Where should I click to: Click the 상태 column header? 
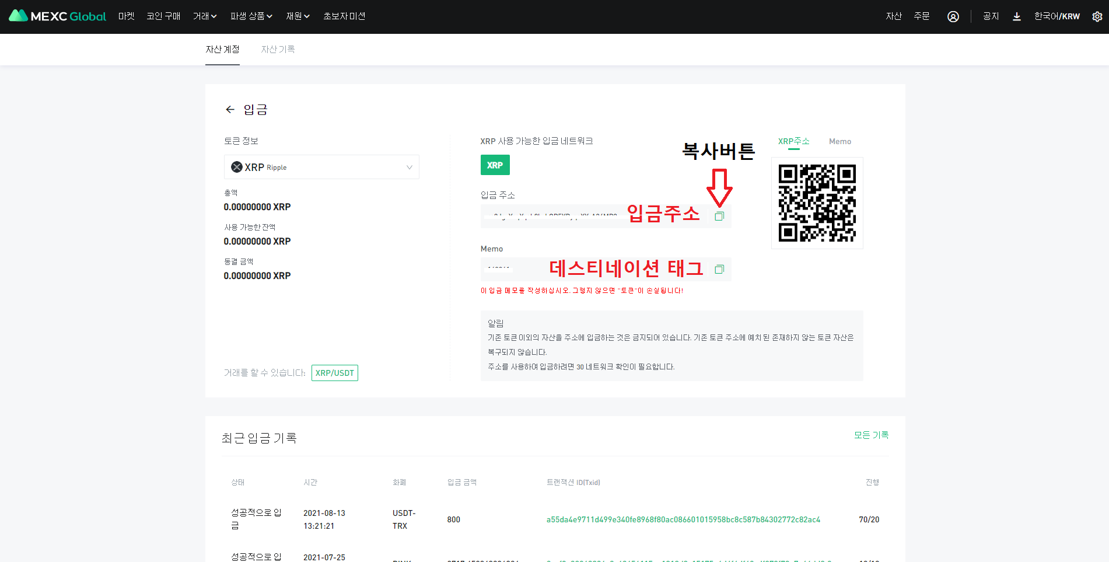(238, 482)
